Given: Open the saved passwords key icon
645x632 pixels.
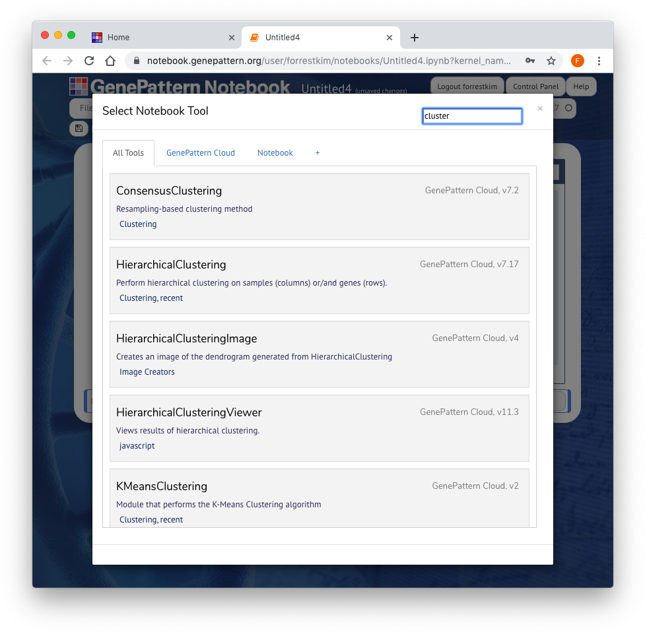Looking at the screenshot, I should click(530, 61).
